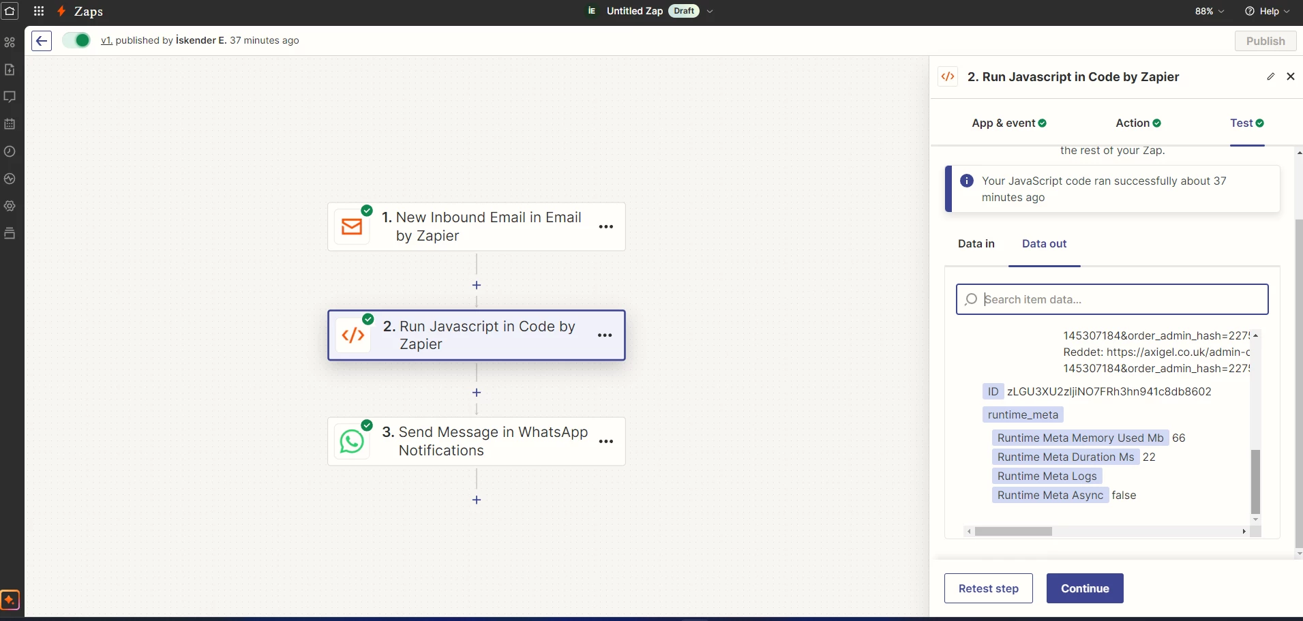Open the zap file icon in sidebar
The image size is (1303, 621).
click(x=10, y=70)
